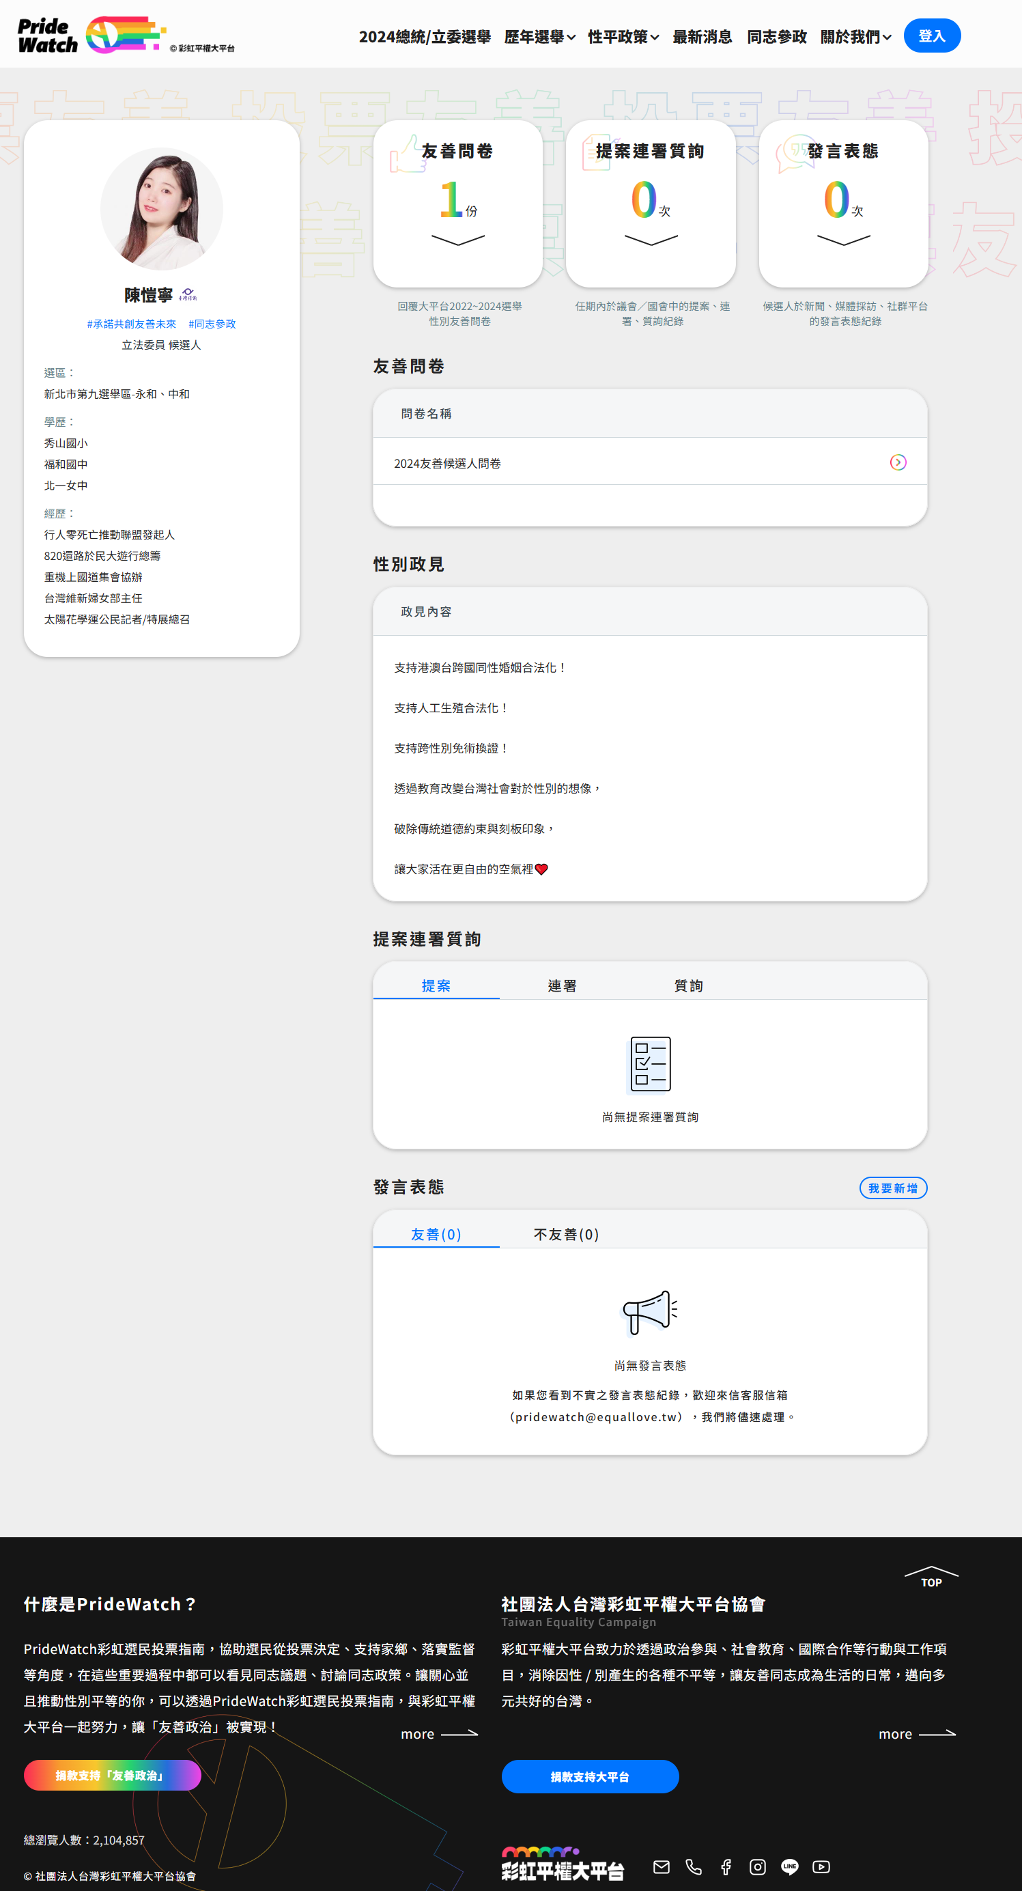Click the © 社團法人台灣彩虹平權大平台協會 copyright text

coord(110,1875)
